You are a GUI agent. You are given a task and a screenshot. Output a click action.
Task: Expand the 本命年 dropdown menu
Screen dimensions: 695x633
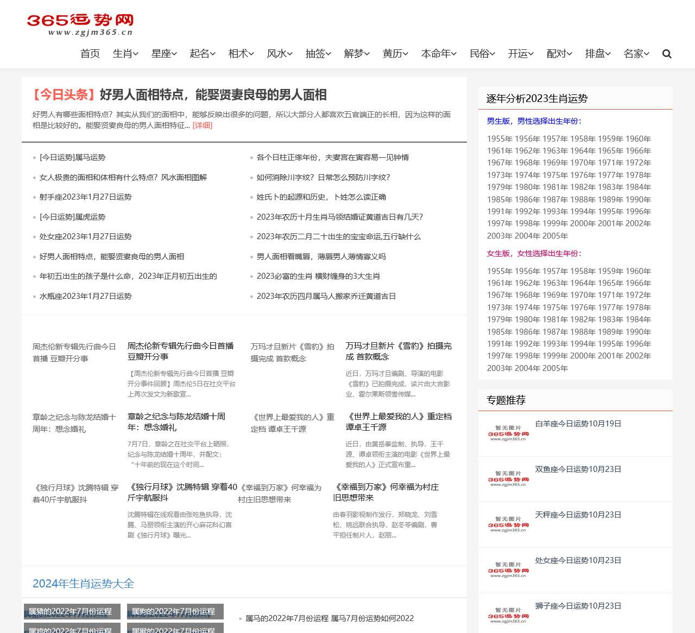[439, 54]
